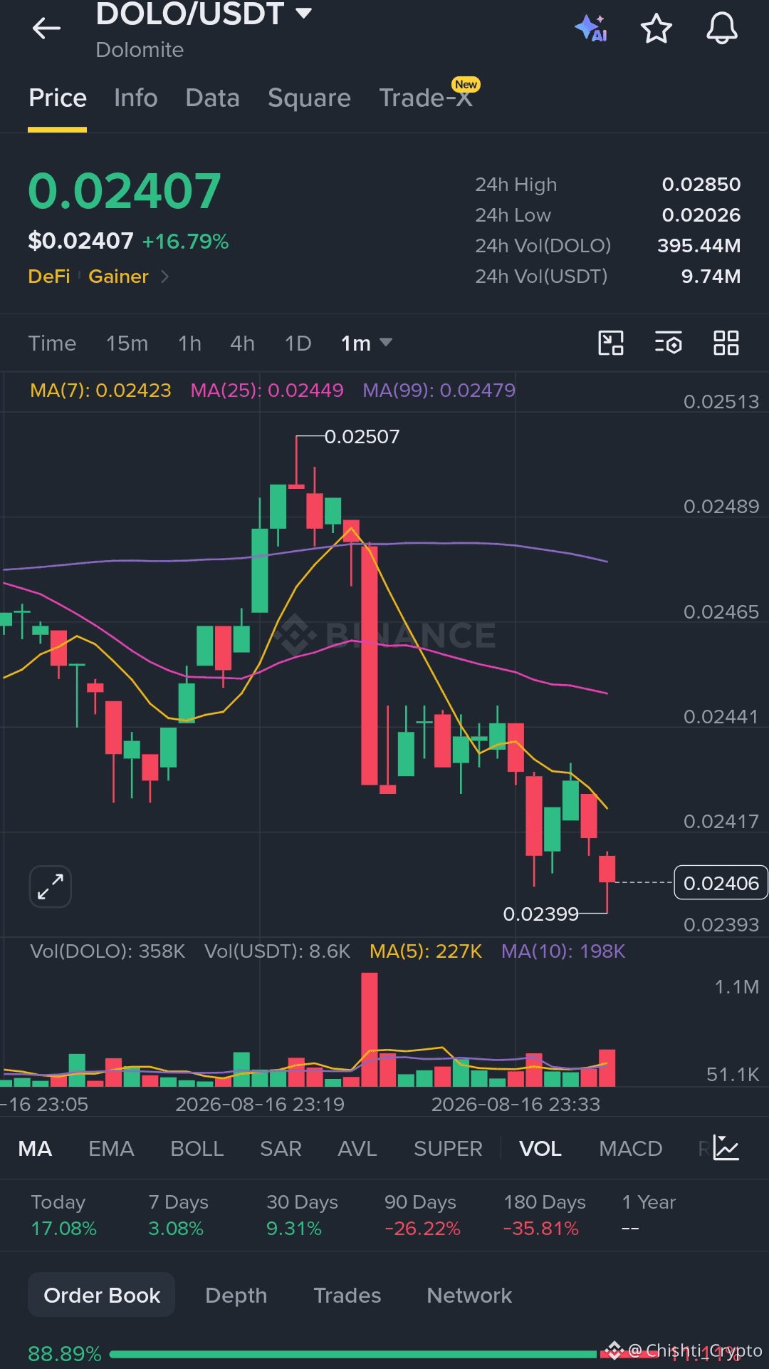Tap the DeFi category tag
The height and width of the screenshot is (1369, 769).
[x=49, y=276]
